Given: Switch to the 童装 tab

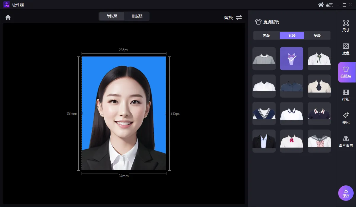Looking at the screenshot, I should tap(317, 35).
